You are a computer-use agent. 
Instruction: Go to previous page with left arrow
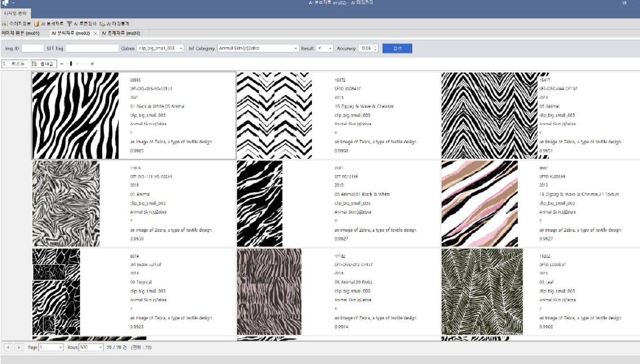(8, 348)
